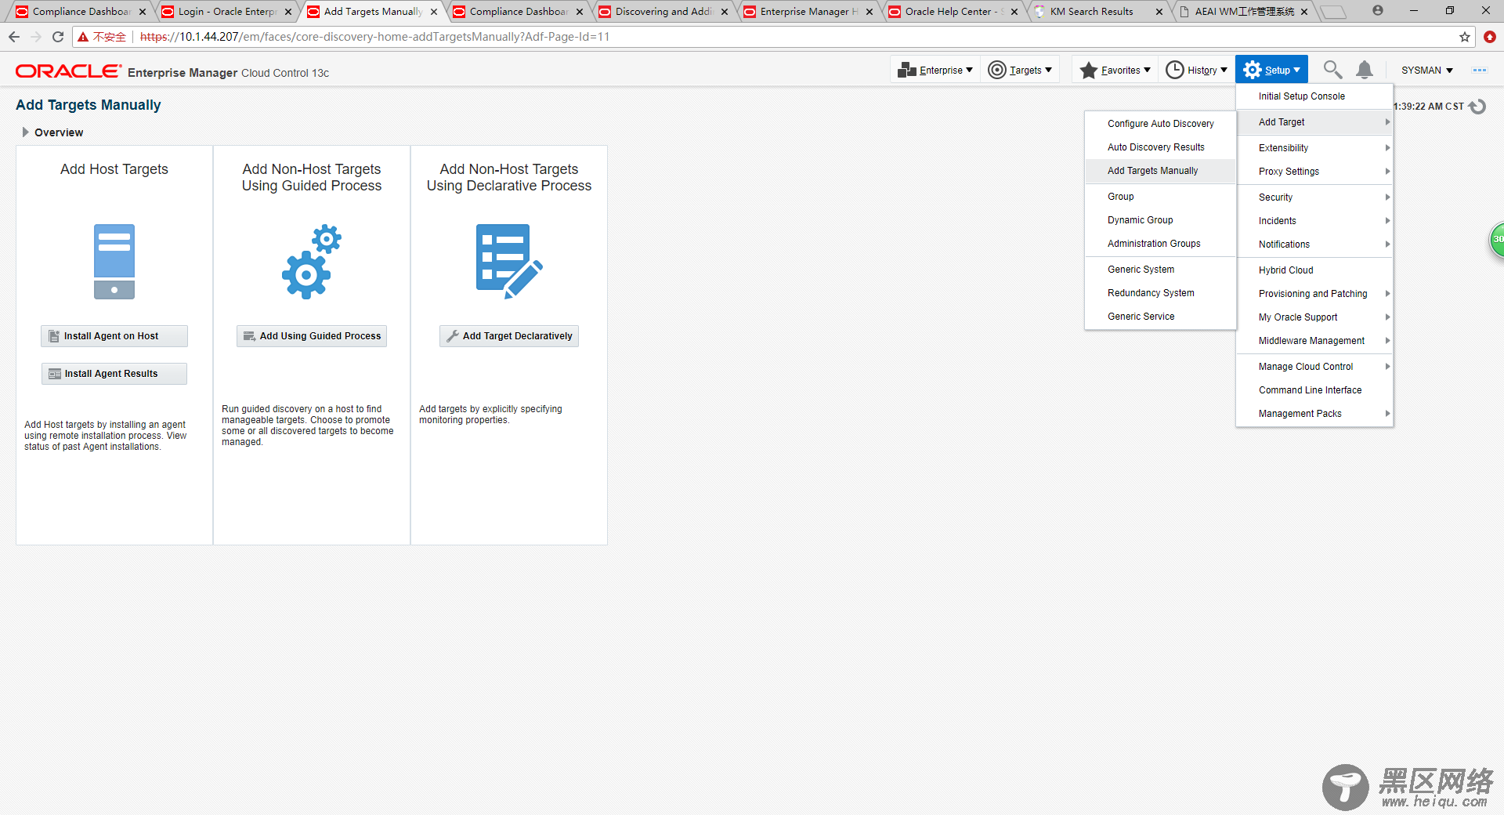Screen dimensions: 1504x815
Task: Click Add Target Declaratively button
Action: (x=509, y=336)
